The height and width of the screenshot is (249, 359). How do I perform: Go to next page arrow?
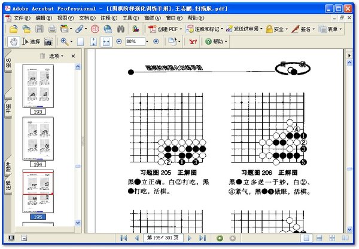(x=189, y=238)
